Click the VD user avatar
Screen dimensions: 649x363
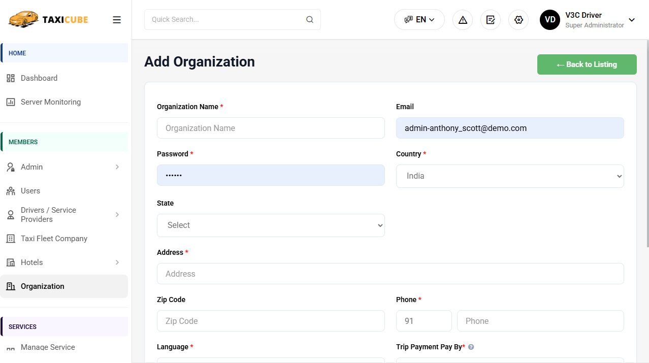click(550, 20)
